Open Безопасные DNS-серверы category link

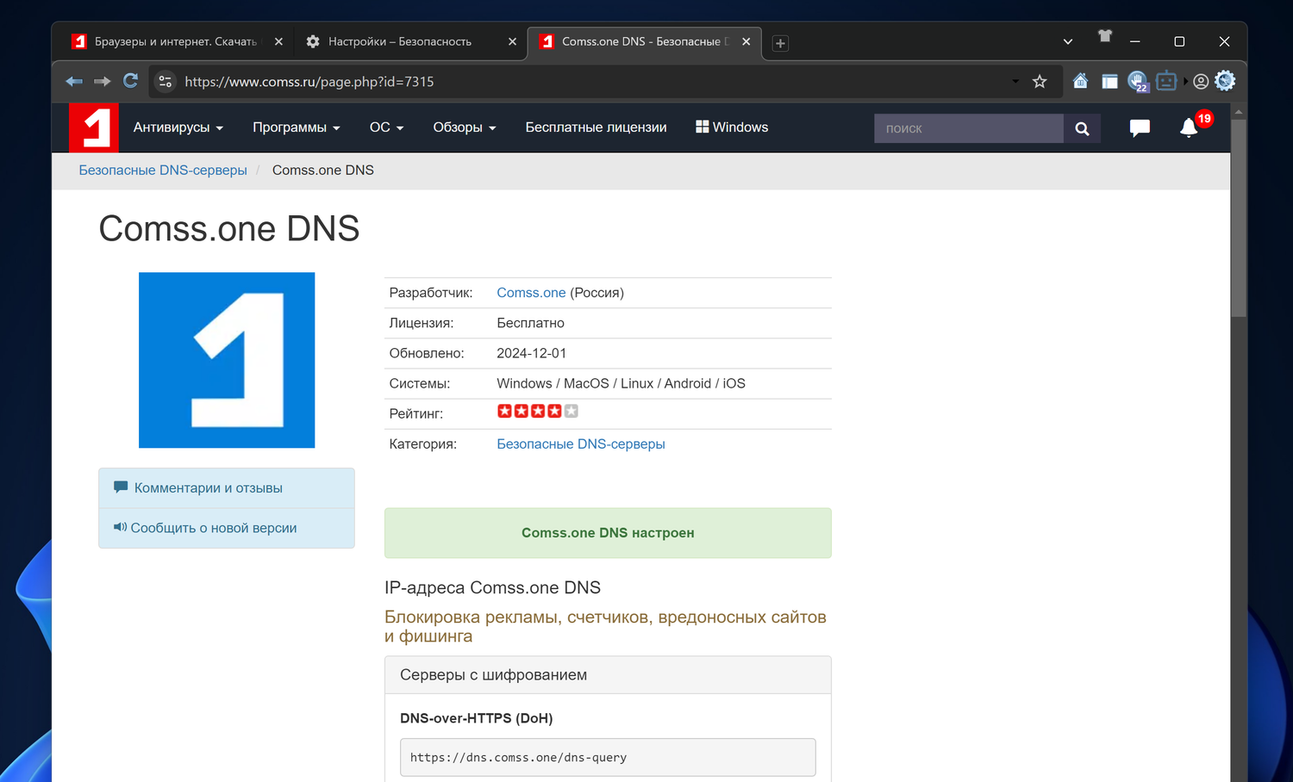coord(581,444)
